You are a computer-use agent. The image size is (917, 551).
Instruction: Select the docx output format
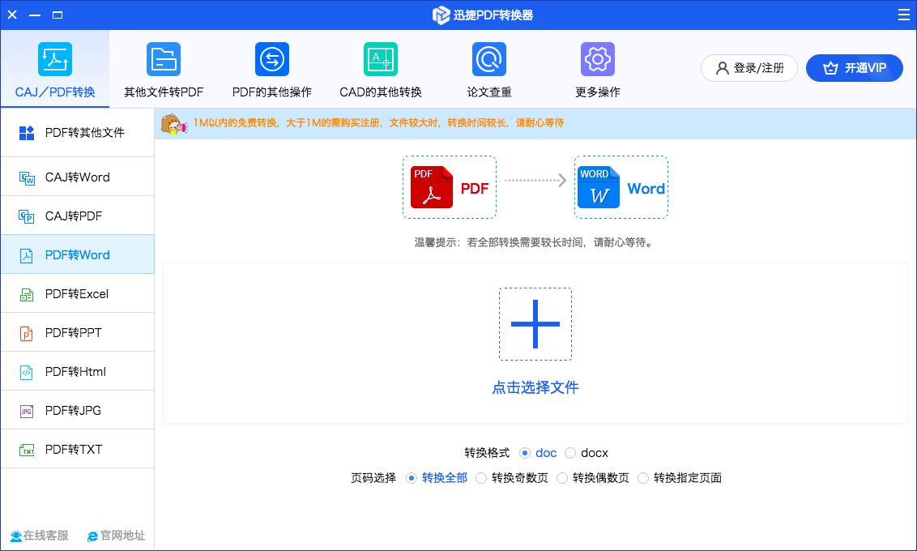[570, 453]
